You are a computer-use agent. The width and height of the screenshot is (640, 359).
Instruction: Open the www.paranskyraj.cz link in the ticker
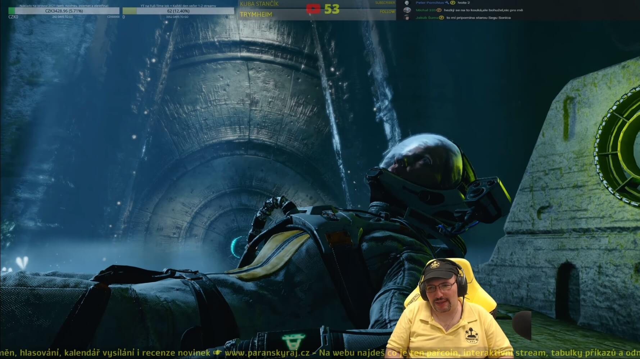point(267,353)
